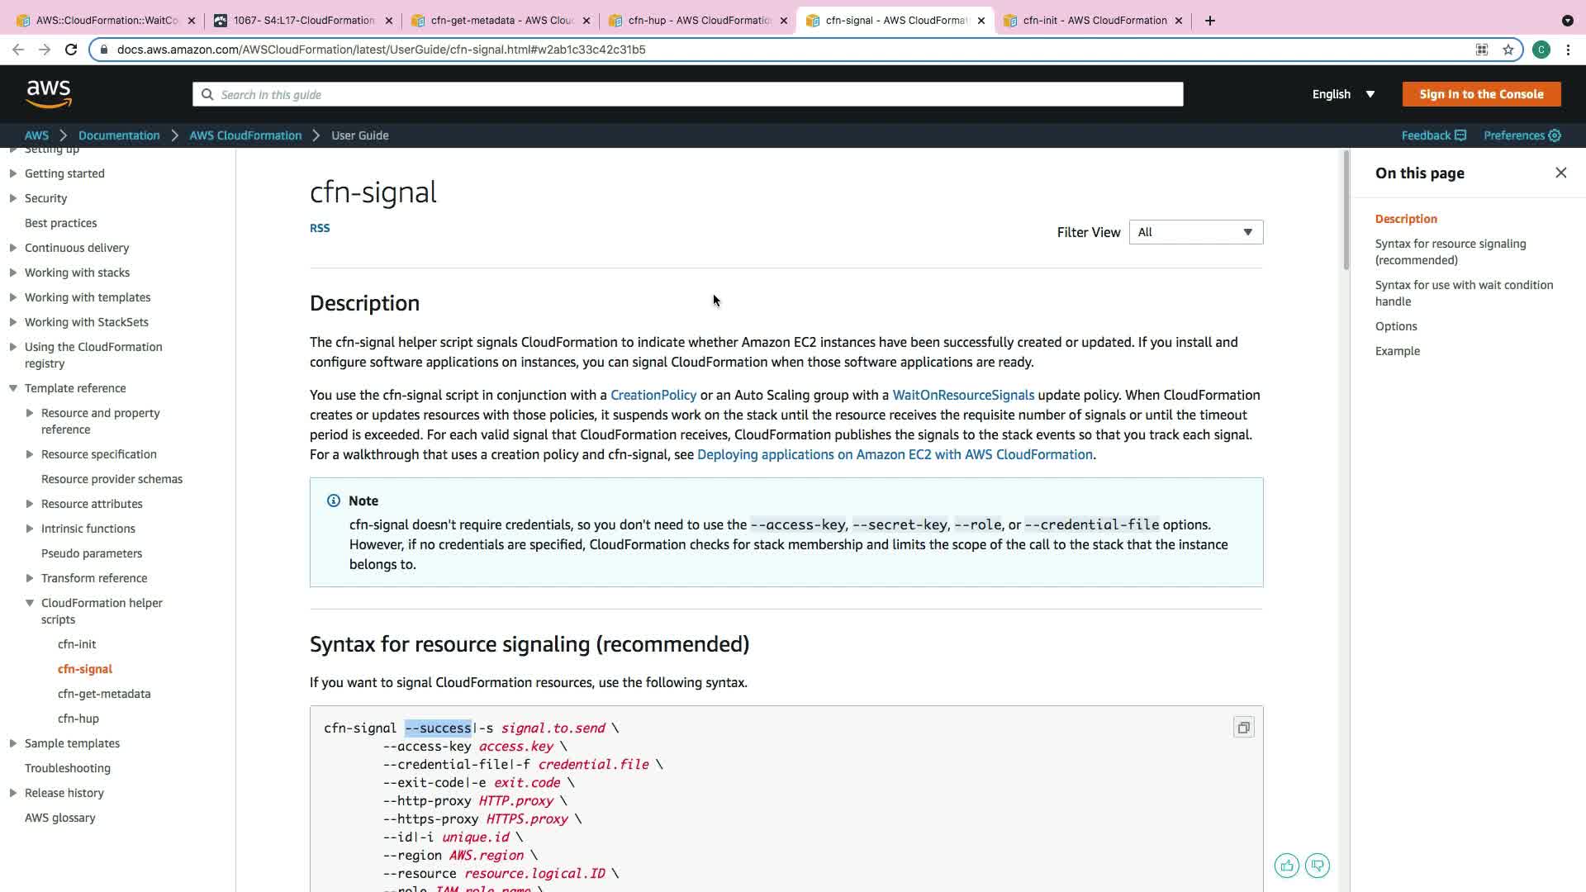Expand Working with stacks section
Screen dimensions: 1586x892
13,273
